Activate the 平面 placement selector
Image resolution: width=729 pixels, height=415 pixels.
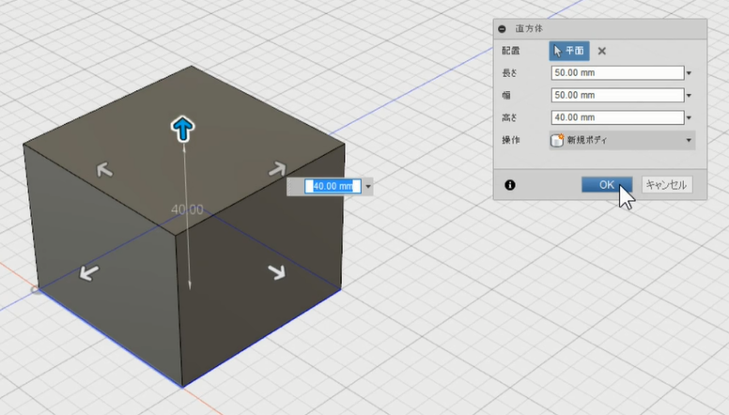pos(569,51)
